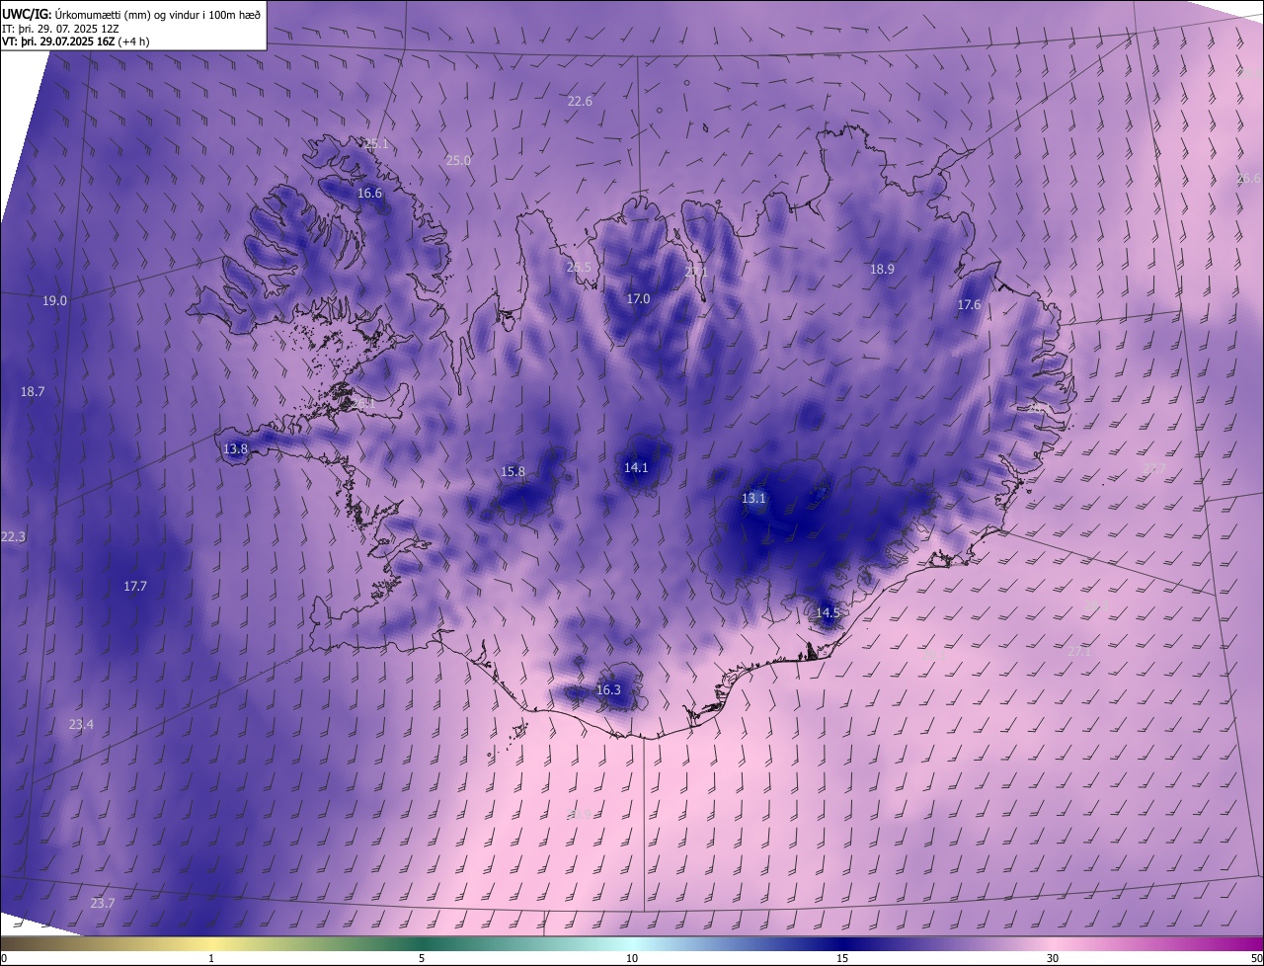Screen dimensions: 1264x966
Task: Click the 17.7 value southwest of Iceland
Action: coord(135,586)
